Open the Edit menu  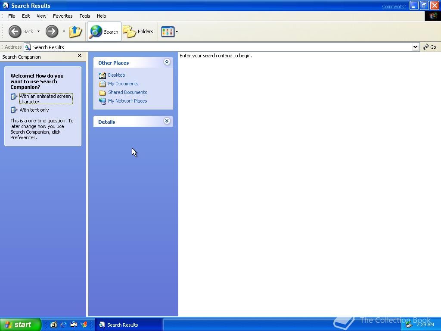[x=26, y=16]
